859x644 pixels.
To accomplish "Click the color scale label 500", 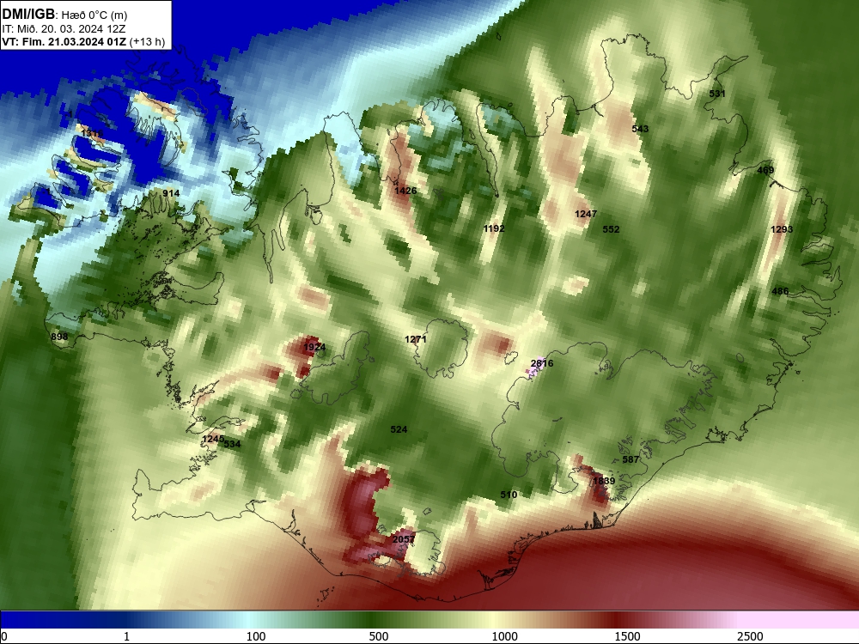I will tap(379, 636).
